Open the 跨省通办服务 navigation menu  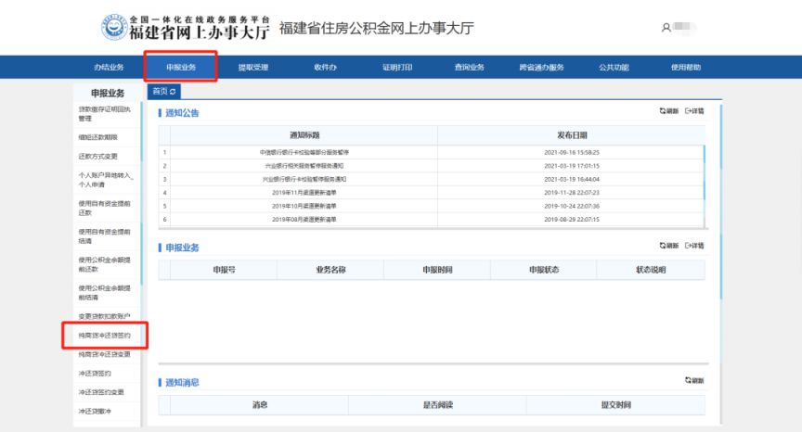point(542,67)
